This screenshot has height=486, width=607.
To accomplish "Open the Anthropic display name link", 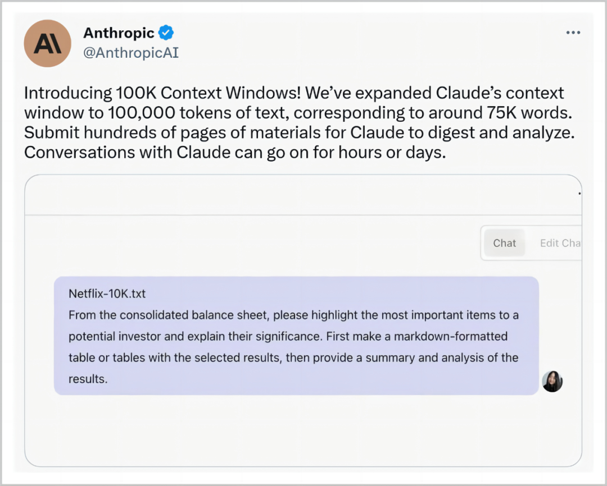I will 119,33.
